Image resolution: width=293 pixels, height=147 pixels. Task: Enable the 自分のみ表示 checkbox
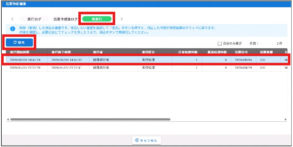tap(220, 44)
